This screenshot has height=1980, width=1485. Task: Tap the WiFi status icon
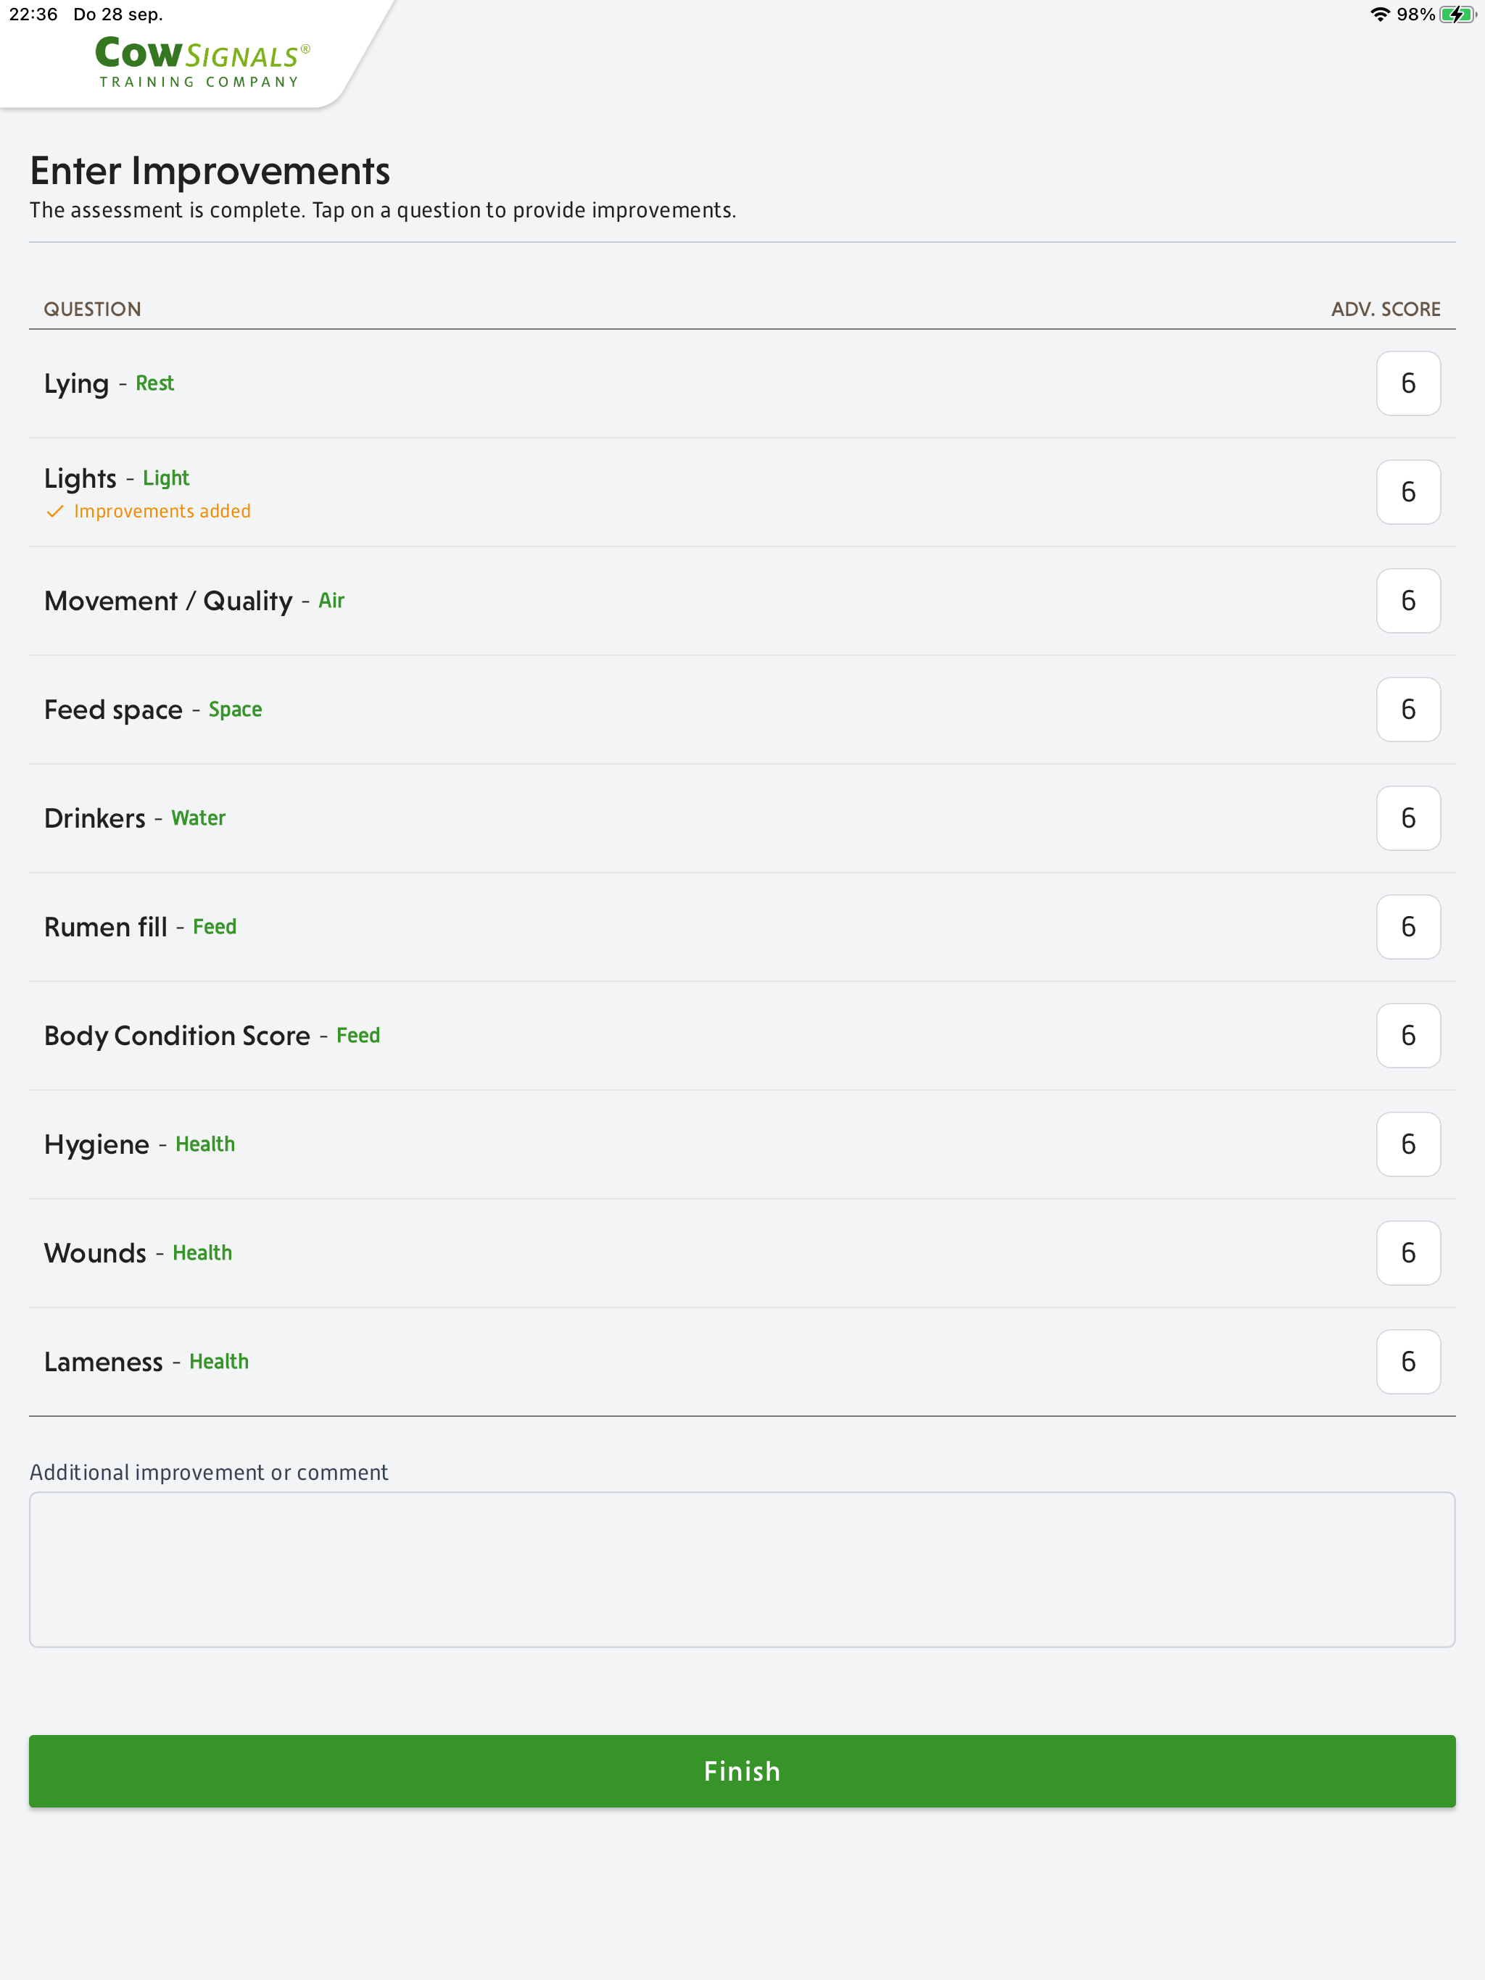tap(1379, 14)
